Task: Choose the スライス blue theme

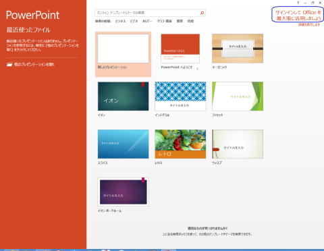Action: [124, 144]
